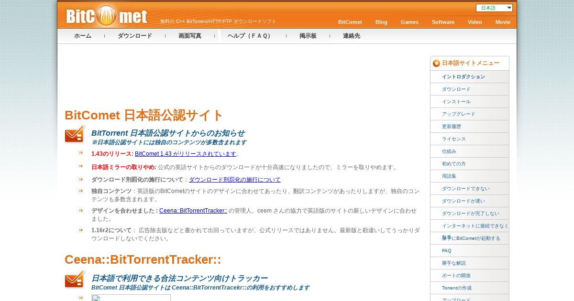Click the 独自コンテンツ bold label

coord(111,191)
